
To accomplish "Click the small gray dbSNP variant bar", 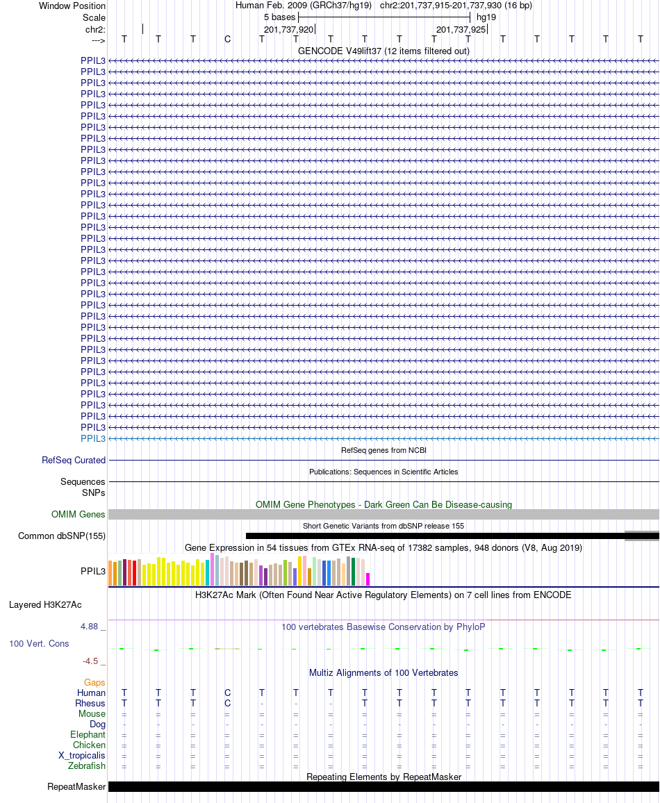I will [x=641, y=536].
